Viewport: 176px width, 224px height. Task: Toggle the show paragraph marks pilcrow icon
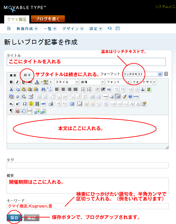(11, 111)
